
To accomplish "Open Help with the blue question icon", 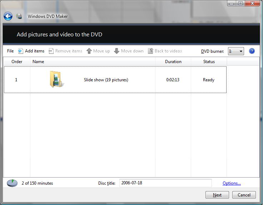I will point(252,51).
